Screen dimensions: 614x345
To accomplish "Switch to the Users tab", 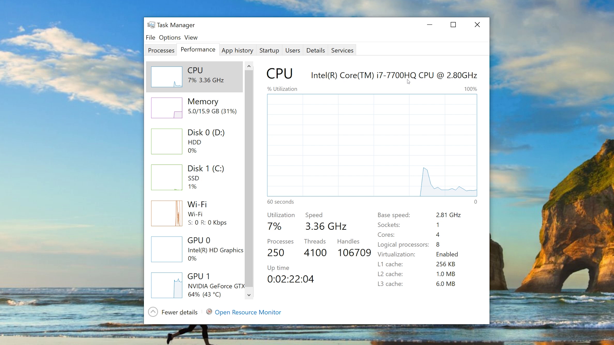I will pos(293,50).
